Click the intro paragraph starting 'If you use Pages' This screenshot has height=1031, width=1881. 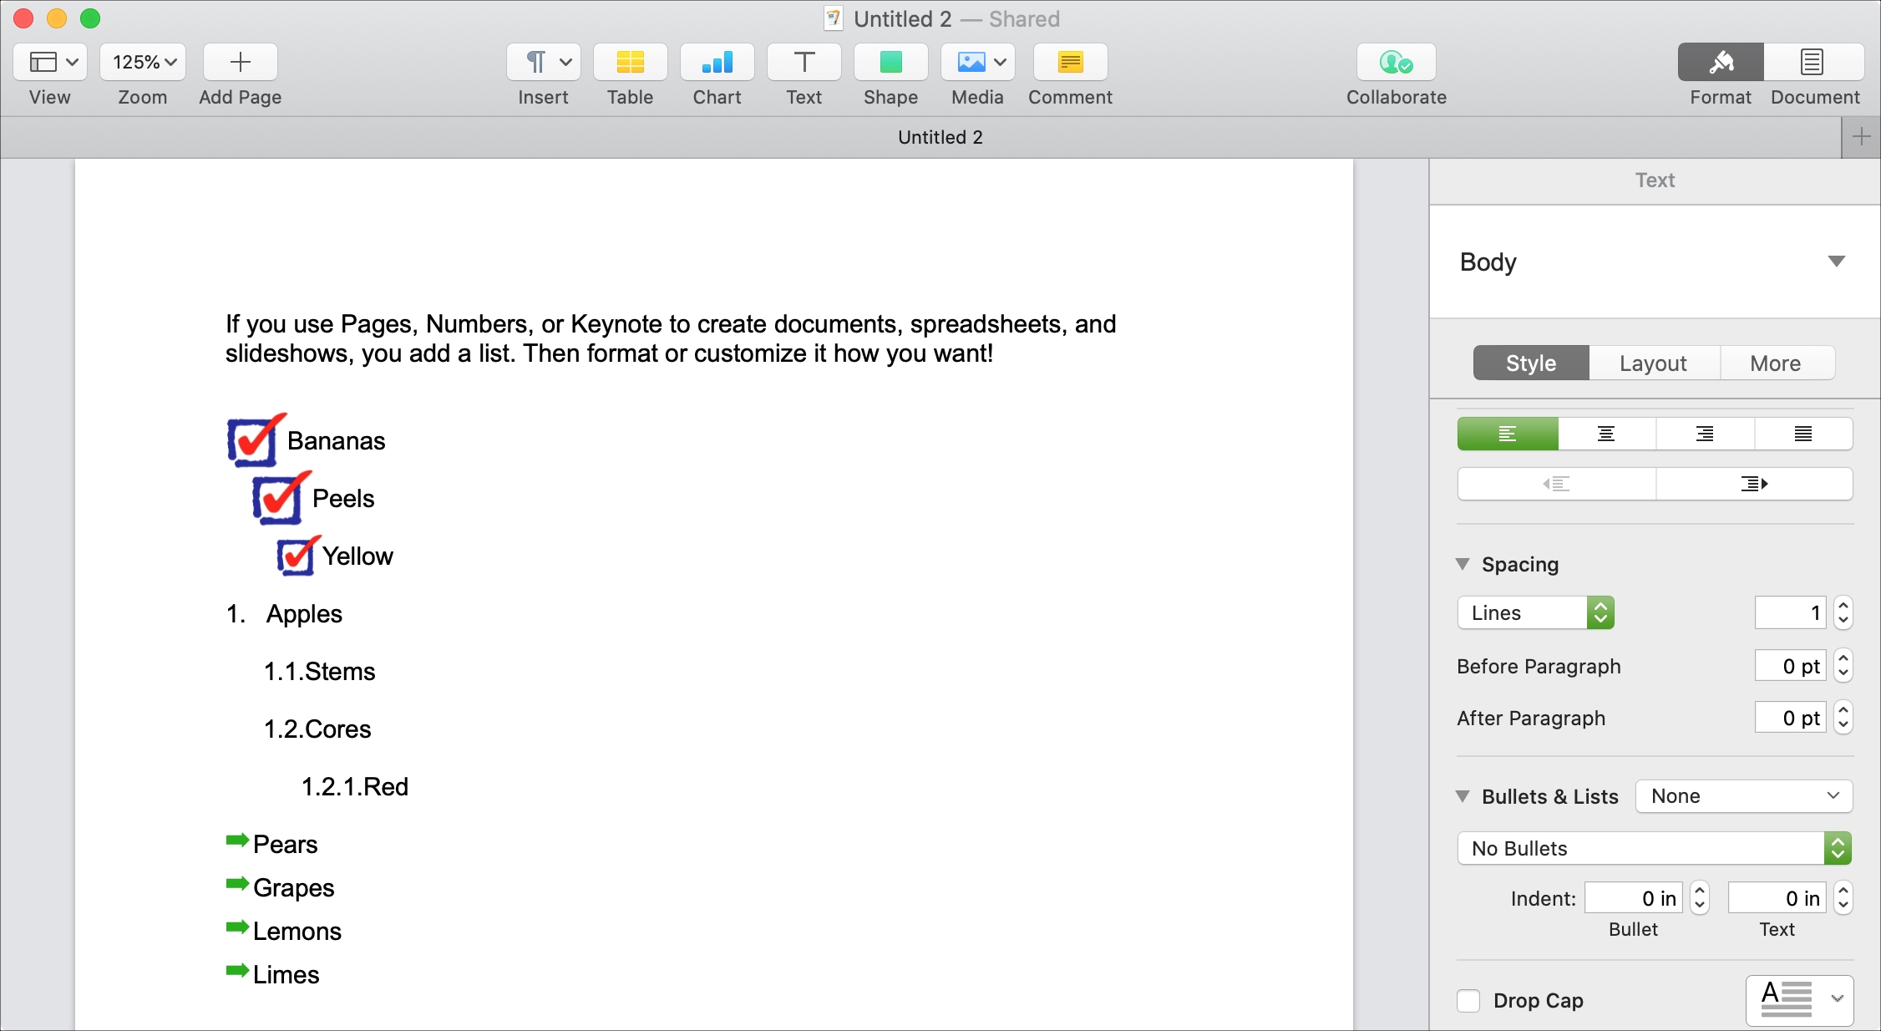(x=671, y=338)
